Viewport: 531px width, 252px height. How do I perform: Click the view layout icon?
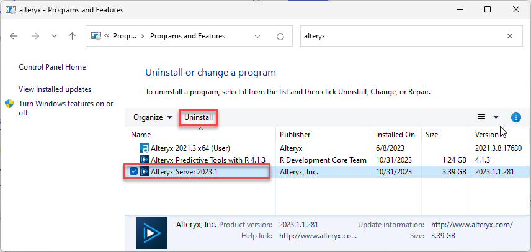481,117
